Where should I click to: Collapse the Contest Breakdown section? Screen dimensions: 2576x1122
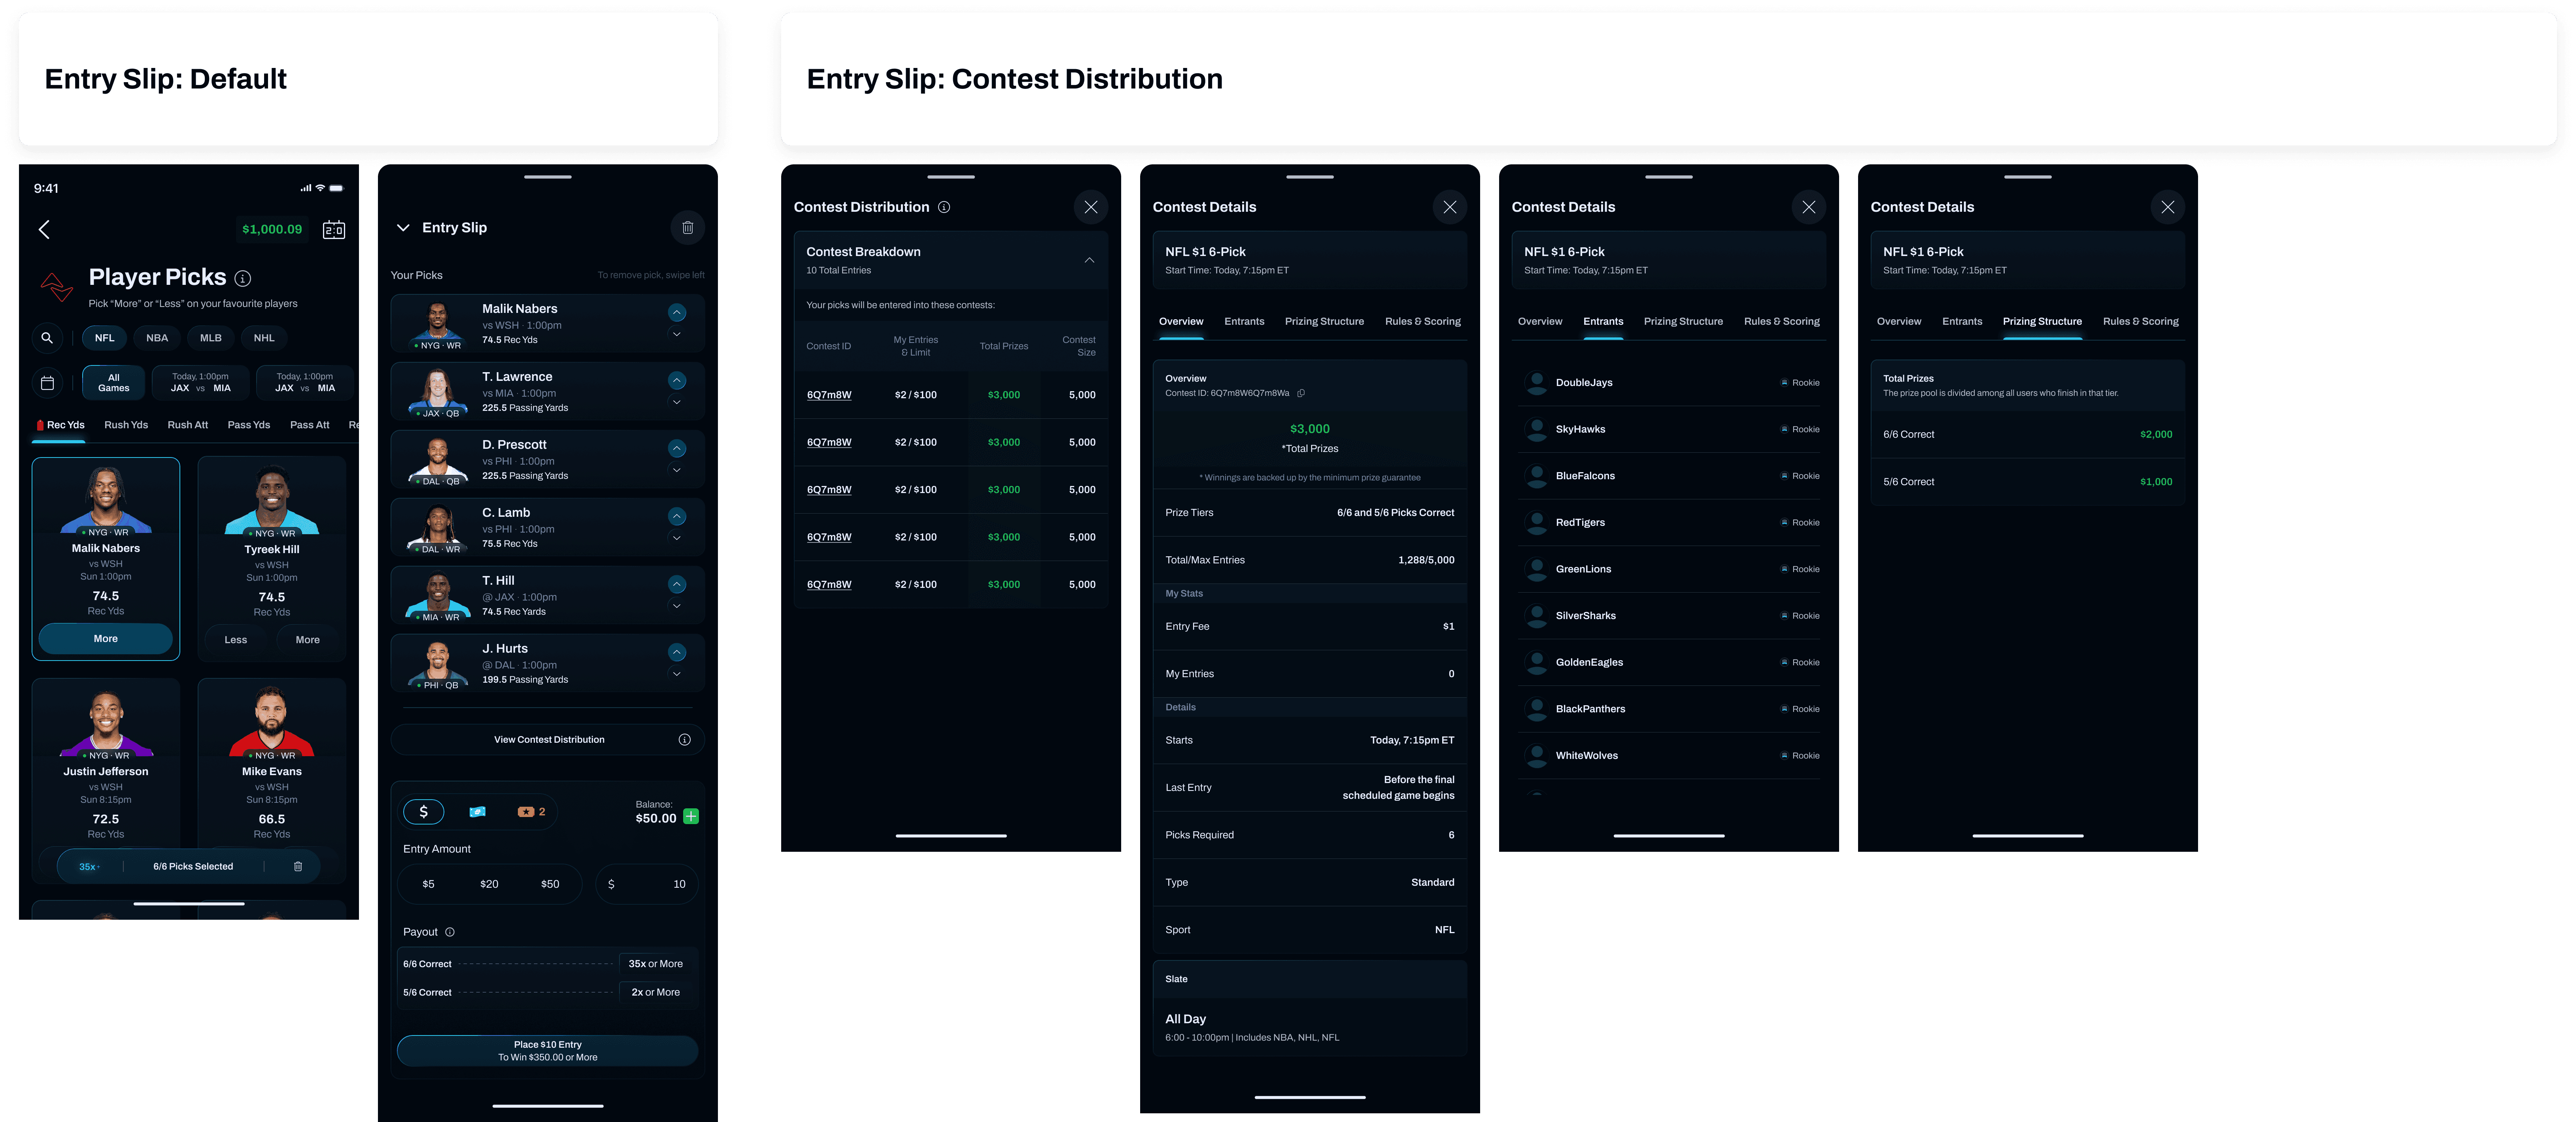coord(1089,260)
